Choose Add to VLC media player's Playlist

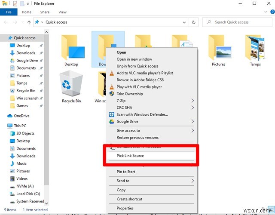coord(152,73)
